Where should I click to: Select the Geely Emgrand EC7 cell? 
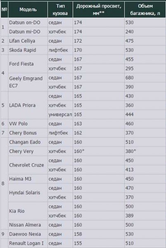click(x=28, y=82)
